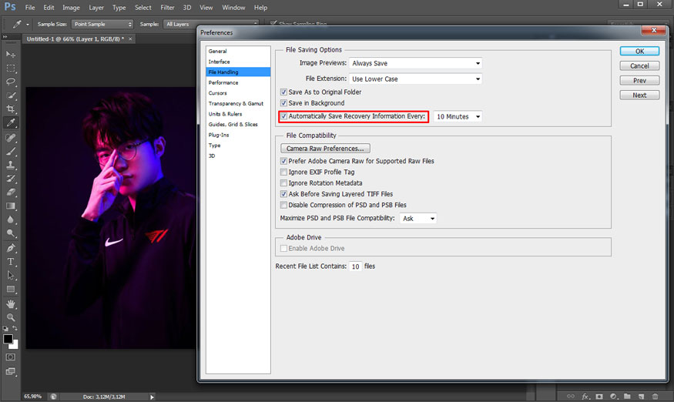Screen dimensions: 674x402
Task: Select the Move tool
Action: pos(11,55)
